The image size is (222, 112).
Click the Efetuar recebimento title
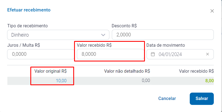[29, 10]
